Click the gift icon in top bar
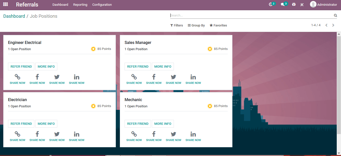 [294, 4]
